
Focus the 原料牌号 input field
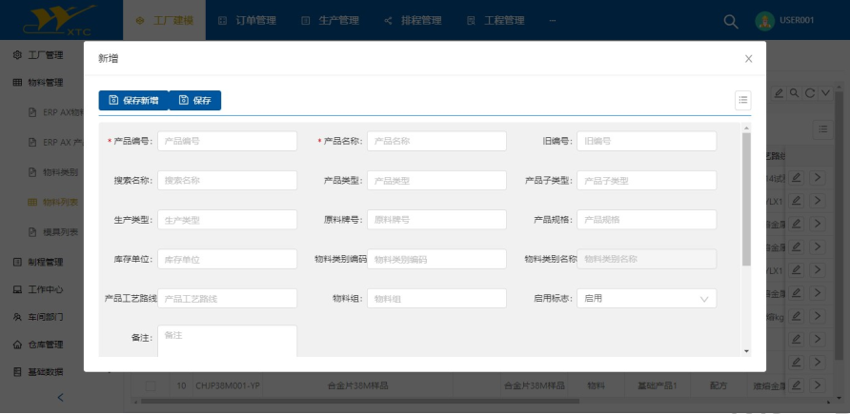click(x=437, y=220)
